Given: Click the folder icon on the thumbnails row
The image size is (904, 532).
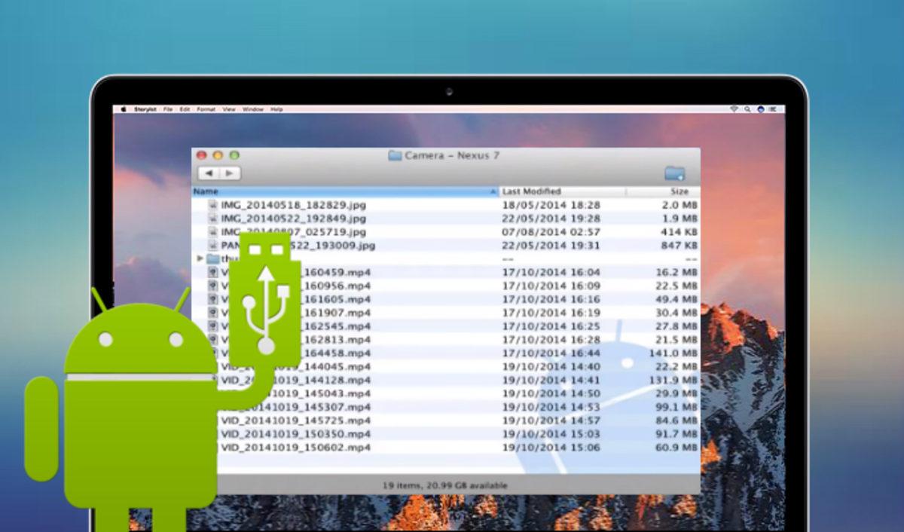Looking at the screenshot, I should pos(212,259).
